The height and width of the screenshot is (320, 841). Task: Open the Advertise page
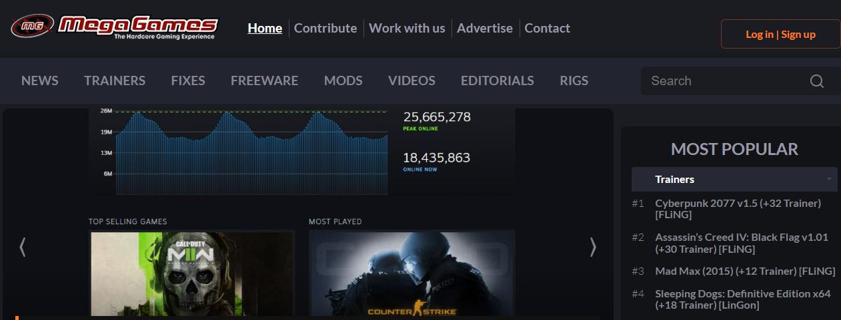coord(485,28)
